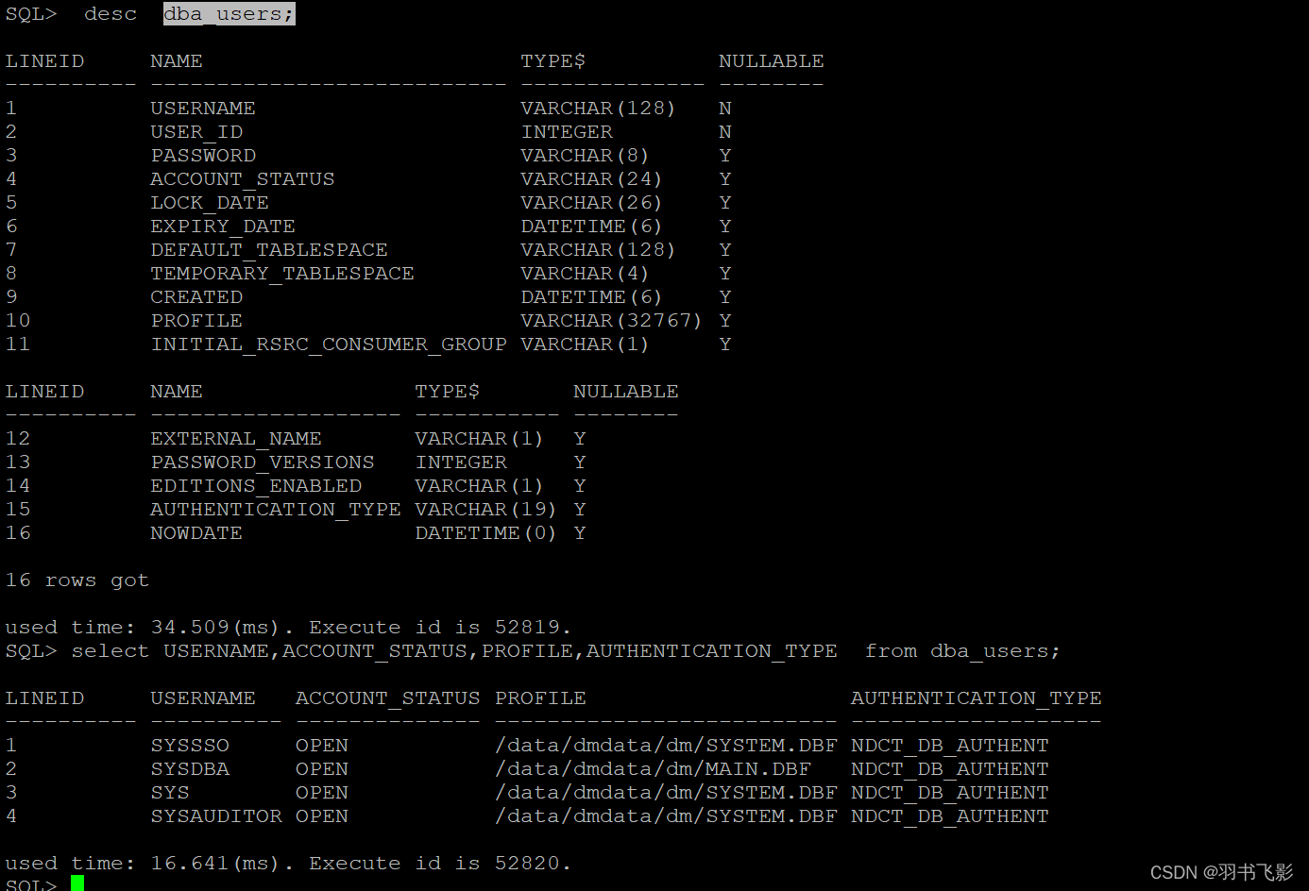
Task: Click EDITIONS_ENABLED name
Action: click(256, 486)
